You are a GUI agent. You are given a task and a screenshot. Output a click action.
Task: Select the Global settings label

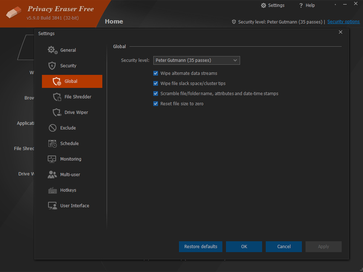pyautogui.click(x=71, y=81)
